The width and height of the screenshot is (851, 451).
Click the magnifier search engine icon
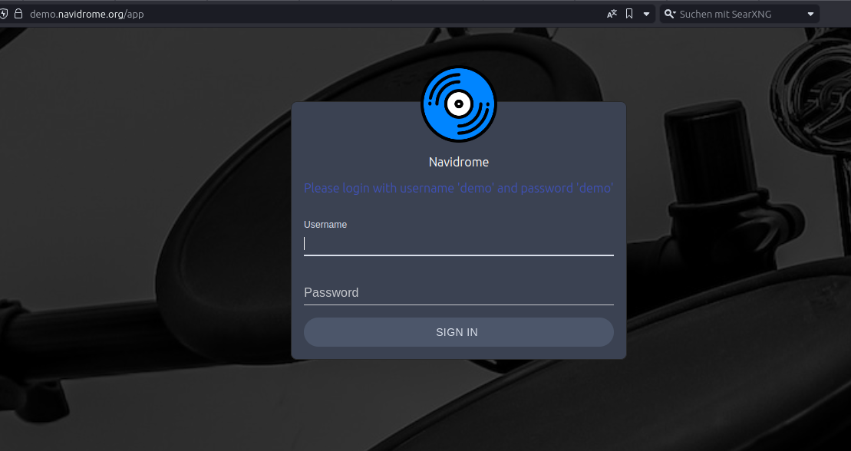[670, 14]
